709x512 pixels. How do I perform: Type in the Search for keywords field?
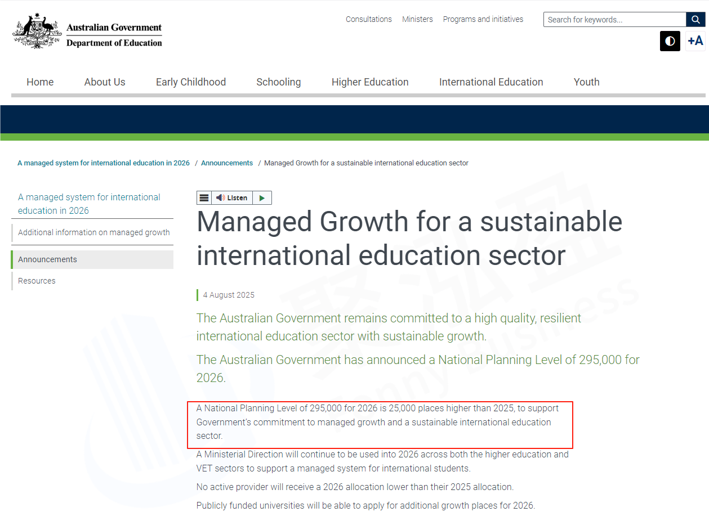(x=614, y=20)
